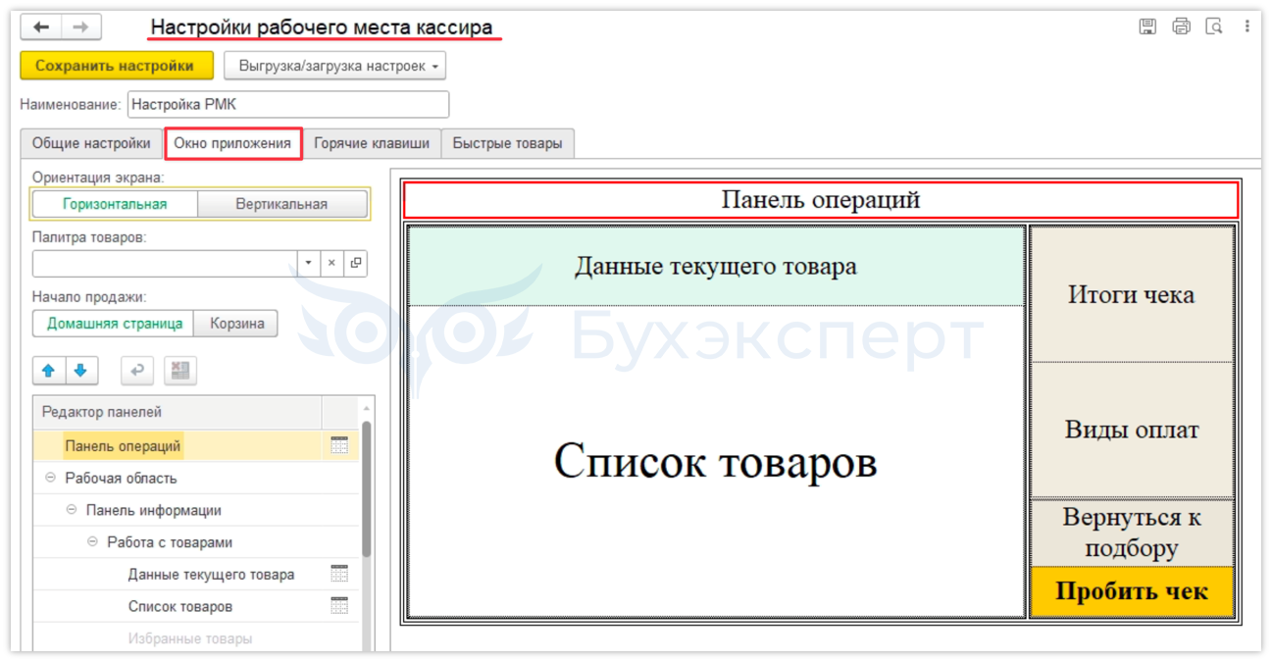Open Выгрузка/загрузка настроек dropdown
Viewport: 1272px width, 662px height.
point(335,66)
